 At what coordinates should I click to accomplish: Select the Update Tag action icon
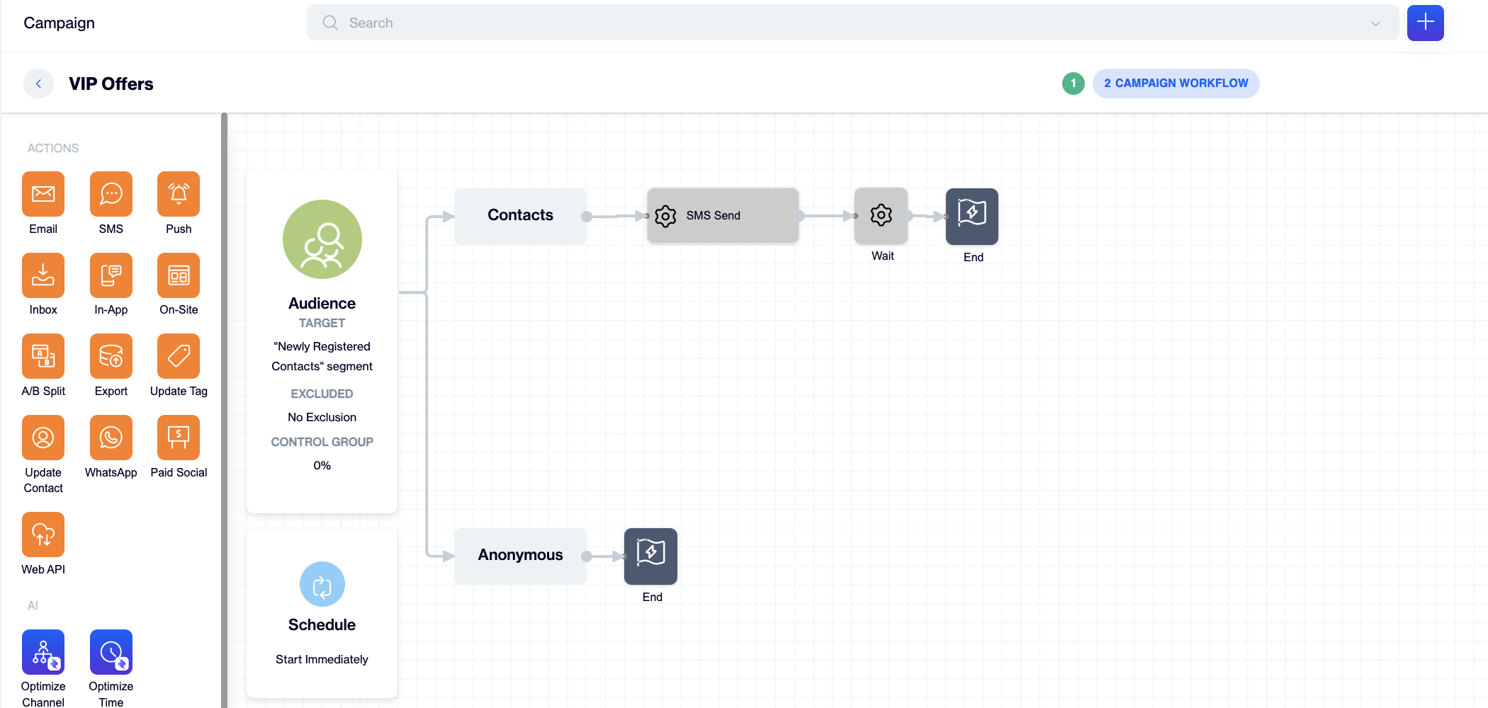tap(179, 356)
